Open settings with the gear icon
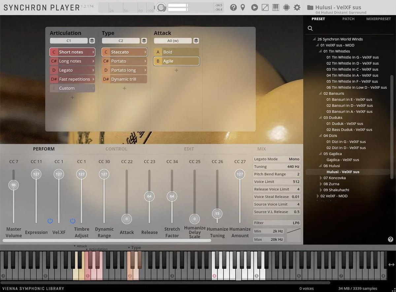The width and height of the screenshot is (396, 292). [297, 7]
